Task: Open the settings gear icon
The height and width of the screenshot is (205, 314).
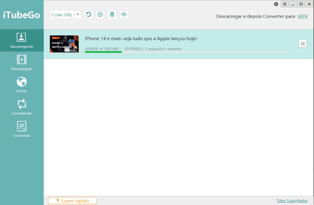Action: pyautogui.click(x=276, y=4)
